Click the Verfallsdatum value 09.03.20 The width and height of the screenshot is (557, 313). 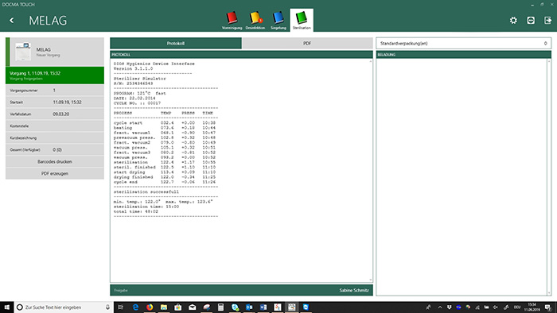61,114
